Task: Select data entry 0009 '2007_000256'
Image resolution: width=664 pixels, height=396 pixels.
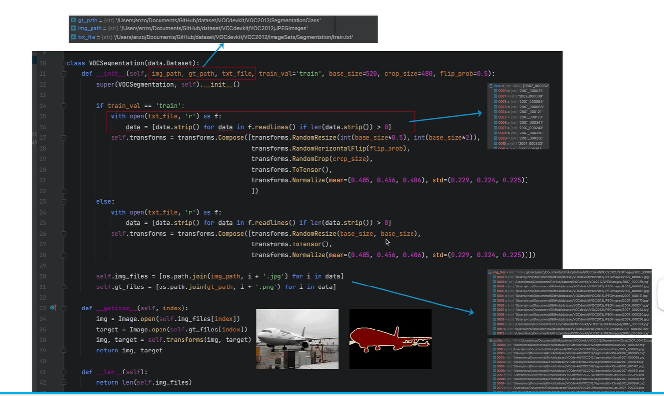Action: point(519,138)
